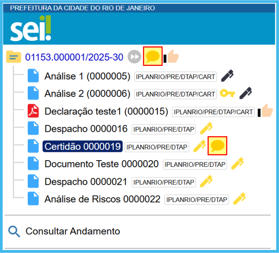The height and width of the screenshot is (253, 279).
Task: Click the grey fast-forward icon beside process number
Action: (x=134, y=57)
